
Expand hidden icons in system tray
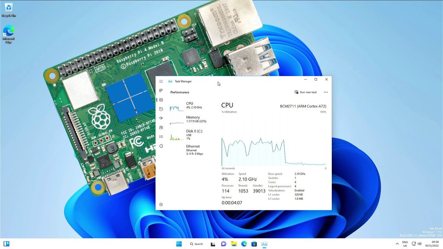(x=397, y=244)
